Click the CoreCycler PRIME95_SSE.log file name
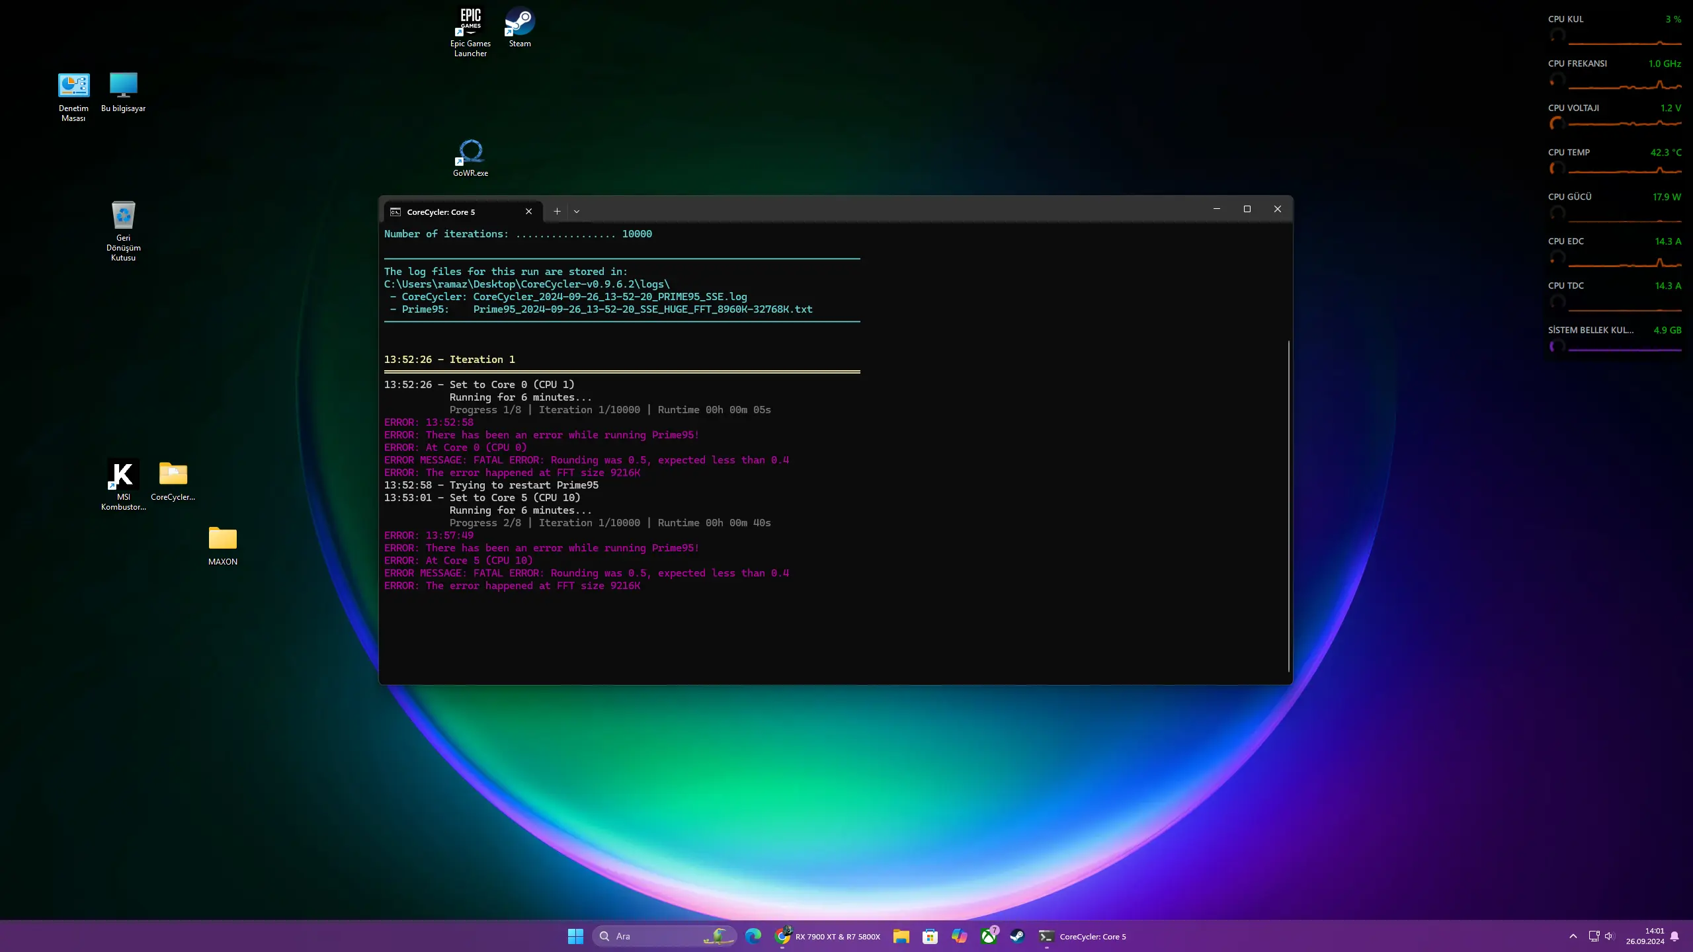 610,297
